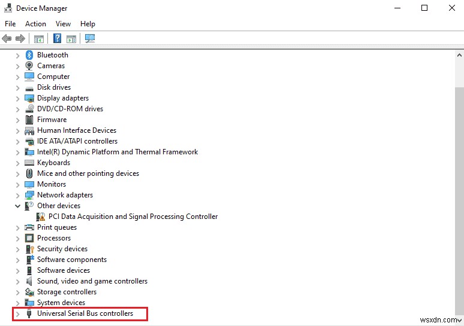Click the Keyboards icon

pyautogui.click(x=29, y=163)
